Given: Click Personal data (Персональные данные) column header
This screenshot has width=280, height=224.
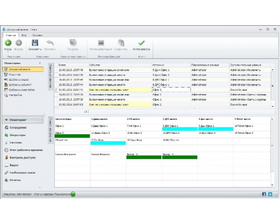Looking at the screenshot, I should point(210,65).
